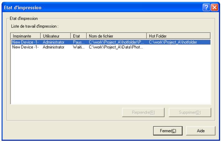This screenshot has width=221, height=142.
Task: Click file name C:\work\Project_A\Data\Phot...
Action: click(x=116, y=47)
